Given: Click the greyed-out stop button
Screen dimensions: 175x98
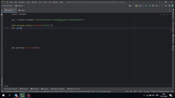Looking at the screenshot, I should tap(162, 6).
